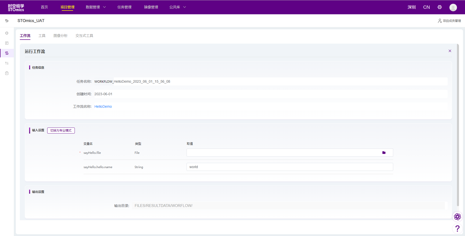The height and width of the screenshot is (236, 465).
Task: Switch language via CN selector
Action: (426, 7)
